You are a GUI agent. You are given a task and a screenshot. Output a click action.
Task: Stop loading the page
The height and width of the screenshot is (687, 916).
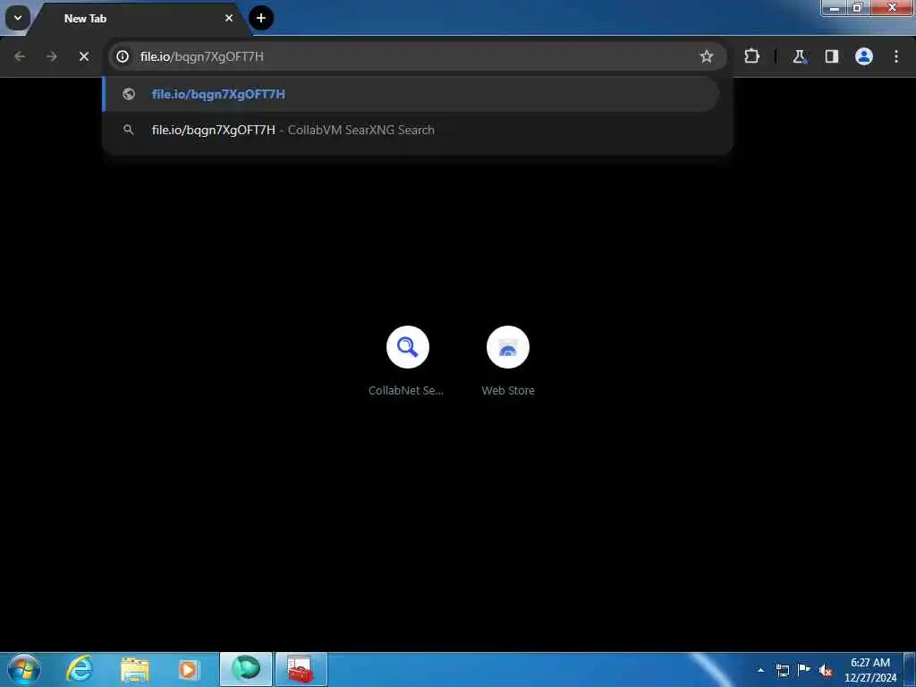tap(83, 56)
